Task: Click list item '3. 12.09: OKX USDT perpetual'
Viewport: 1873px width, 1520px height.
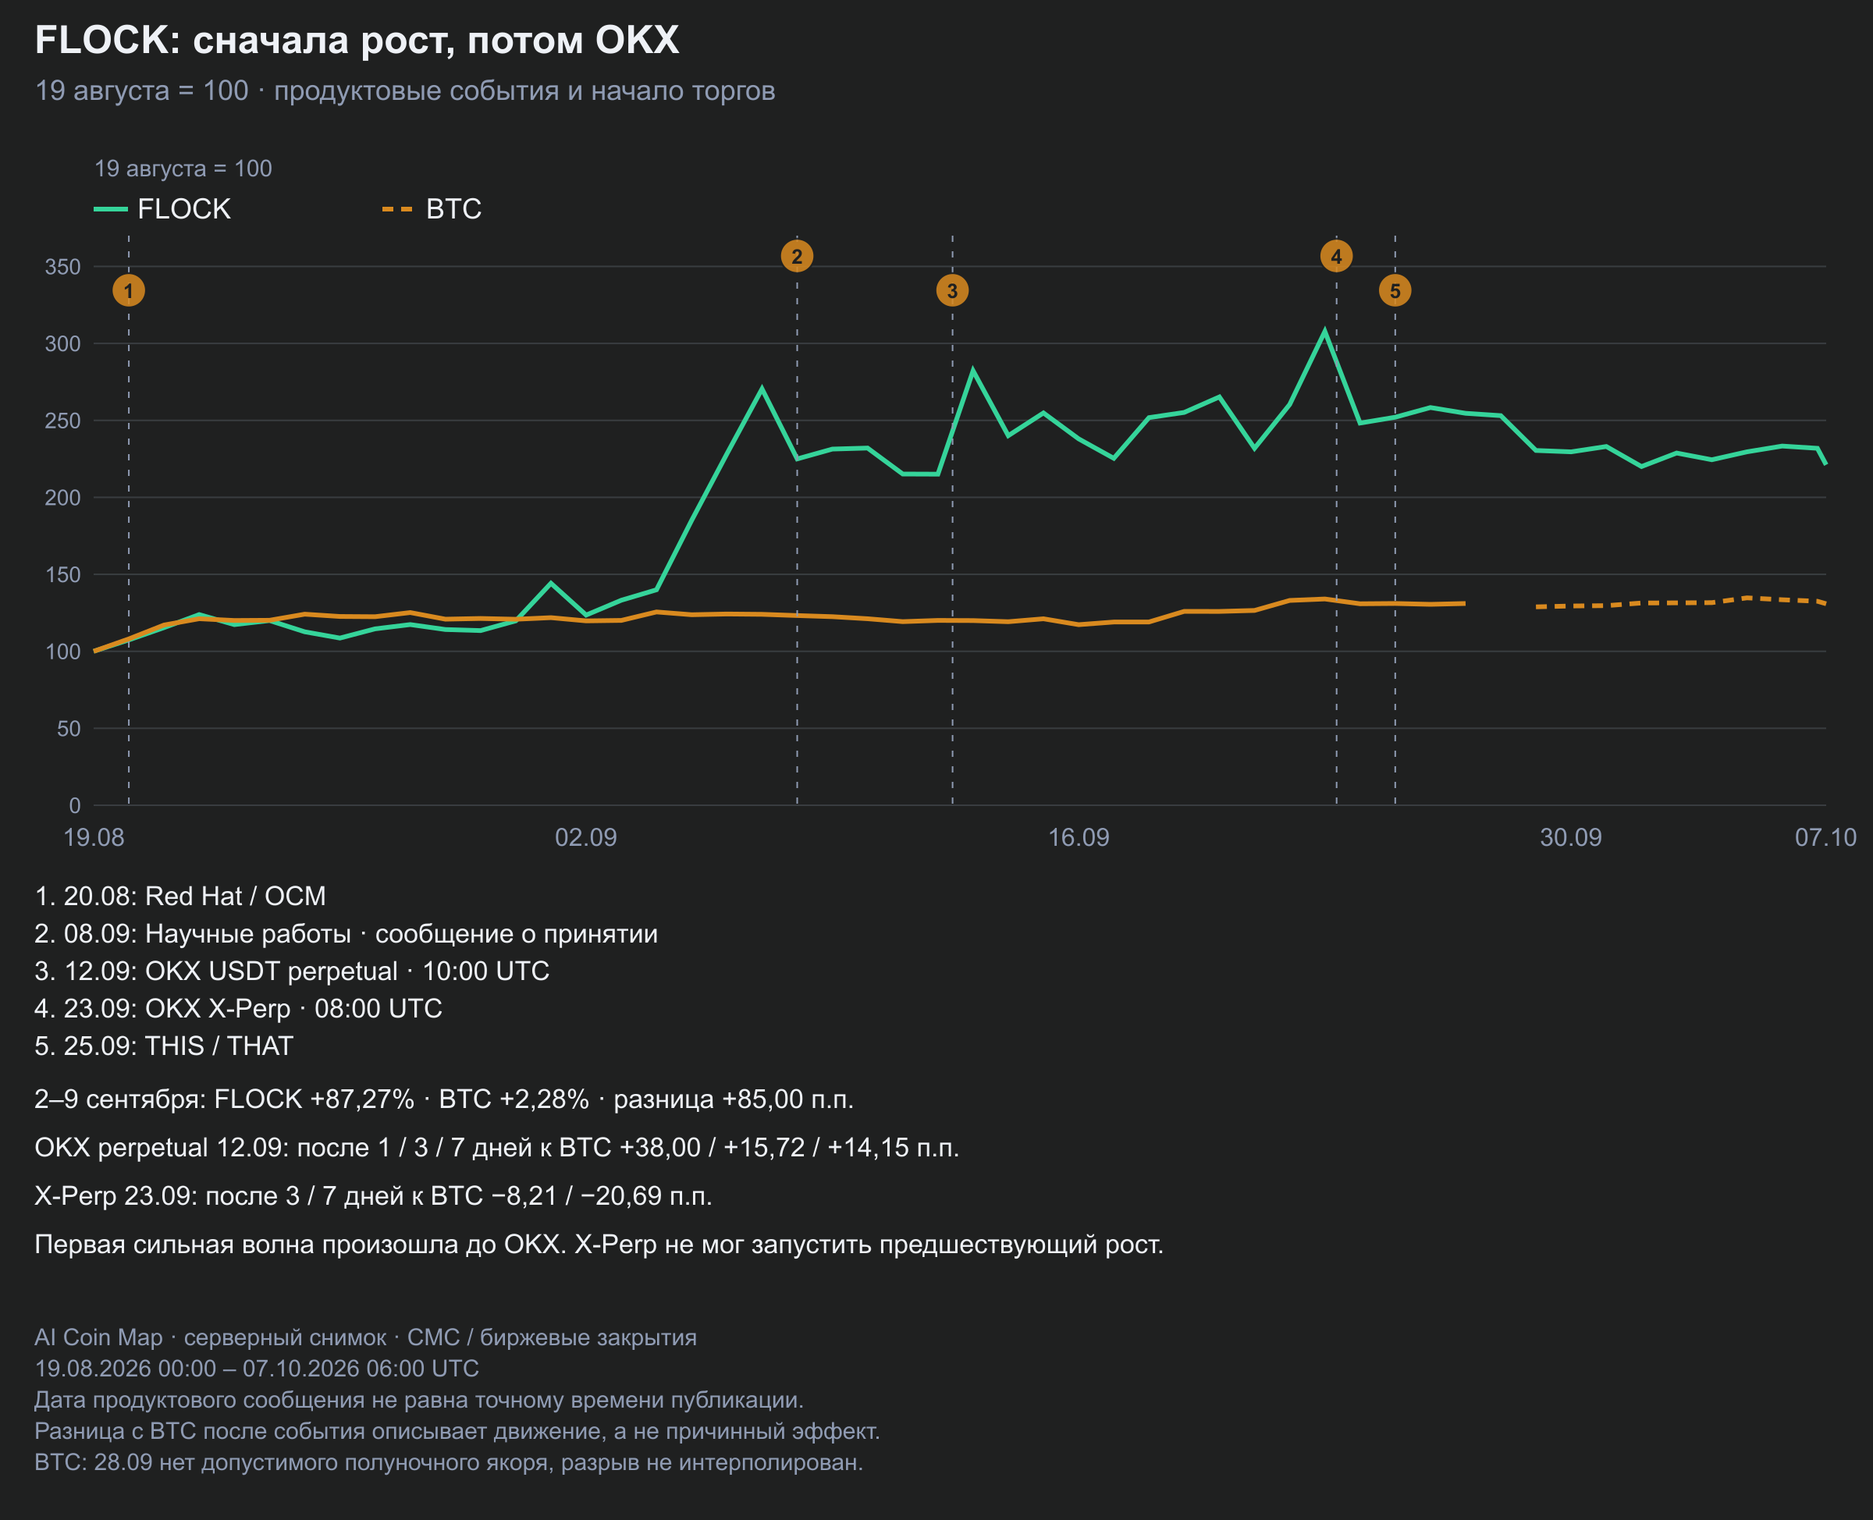Action: point(293,971)
